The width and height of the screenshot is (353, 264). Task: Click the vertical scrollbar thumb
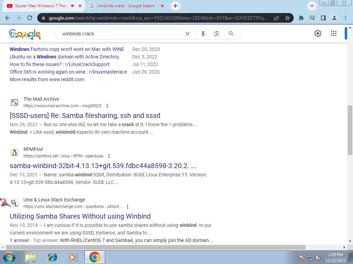point(350,130)
